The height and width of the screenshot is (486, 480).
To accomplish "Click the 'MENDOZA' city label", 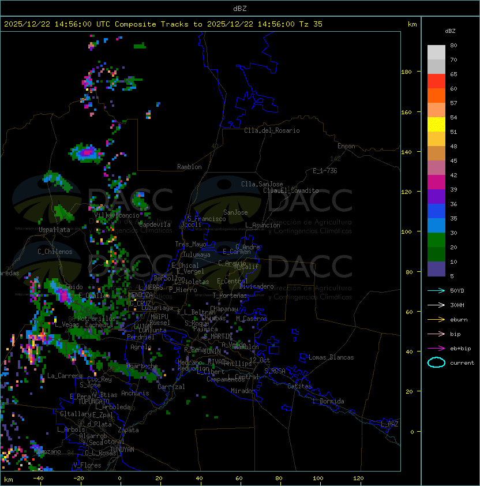I will (x=140, y=295).
